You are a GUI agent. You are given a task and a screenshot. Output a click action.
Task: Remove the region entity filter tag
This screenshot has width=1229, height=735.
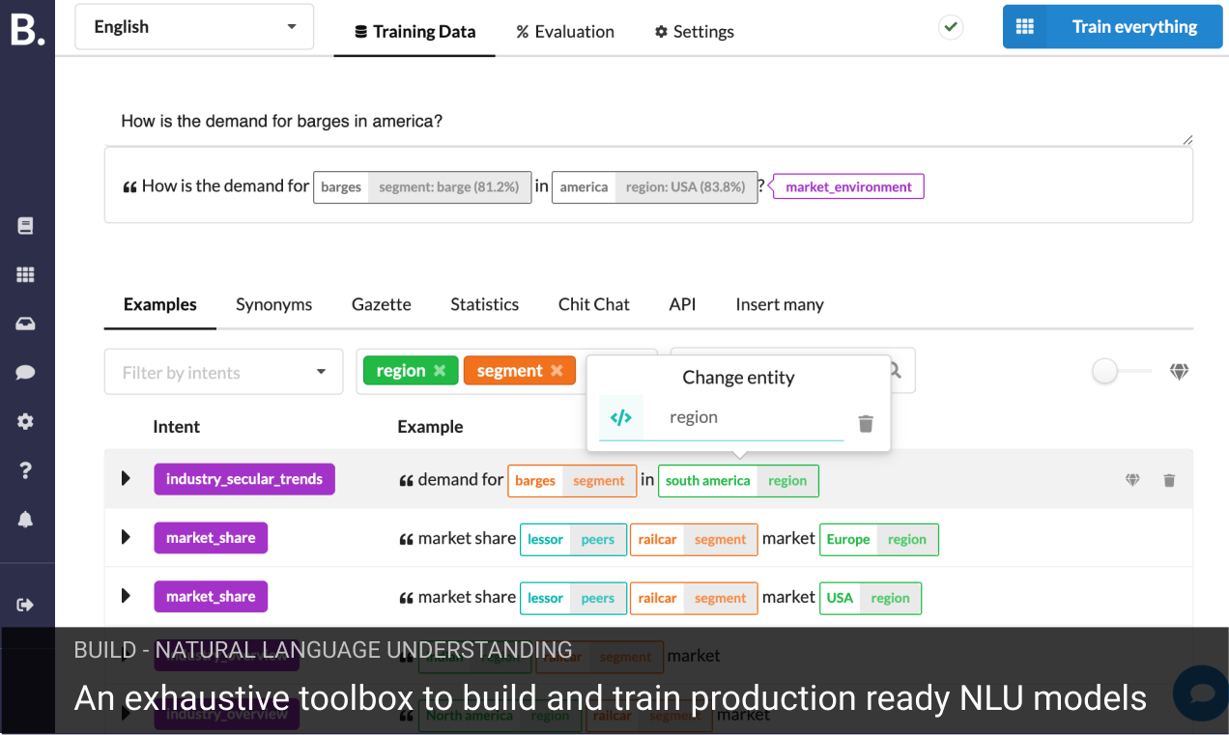pyautogui.click(x=440, y=371)
